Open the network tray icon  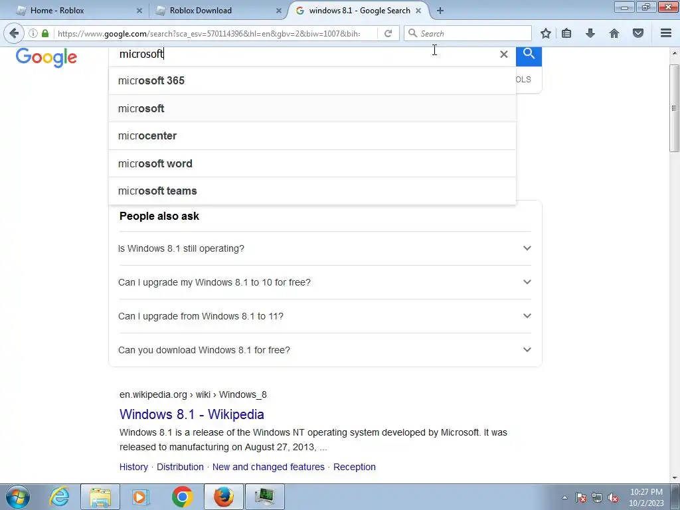pyautogui.click(x=597, y=498)
